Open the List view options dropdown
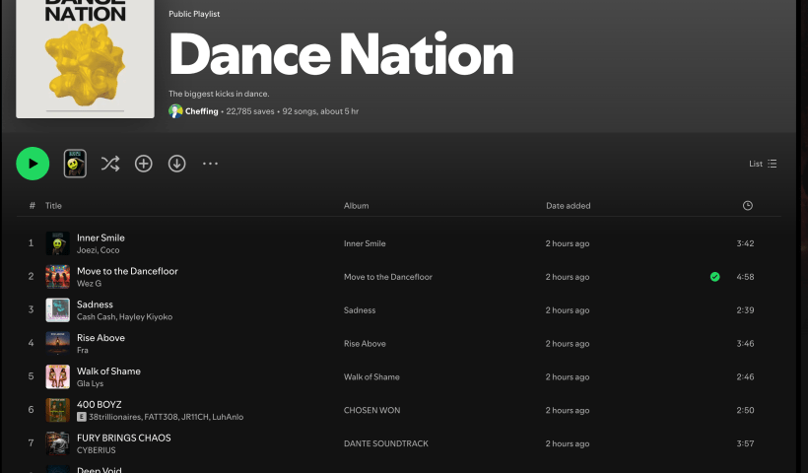The width and height of the screenshot is (808, 473). pos(763,164)
